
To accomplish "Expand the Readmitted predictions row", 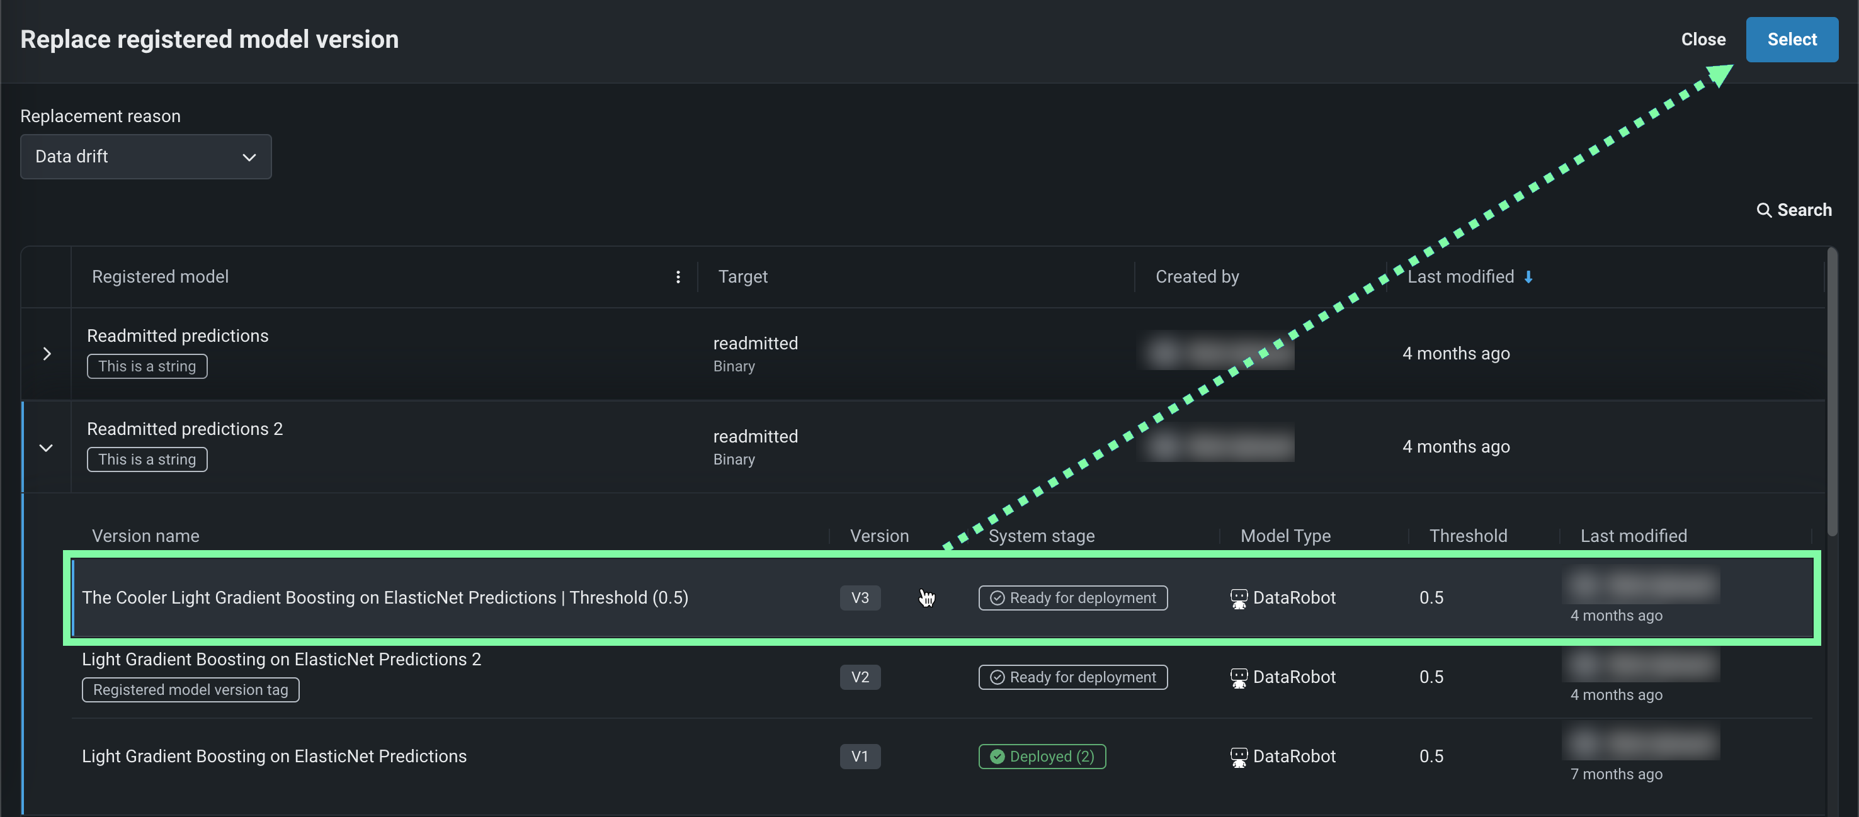I will pyautogui.click(x=47, y=353).
